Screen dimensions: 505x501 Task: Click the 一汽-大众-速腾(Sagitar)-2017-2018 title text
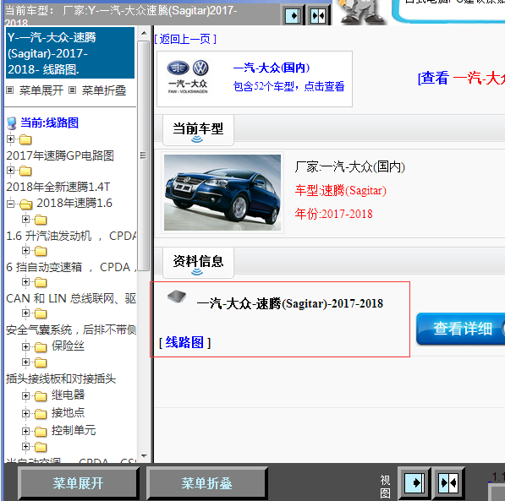click(x=290, y=303)
